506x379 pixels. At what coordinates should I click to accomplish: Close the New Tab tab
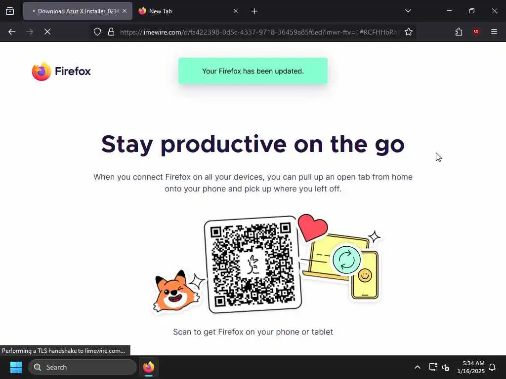pyautogui.click(x=236, y=11)
